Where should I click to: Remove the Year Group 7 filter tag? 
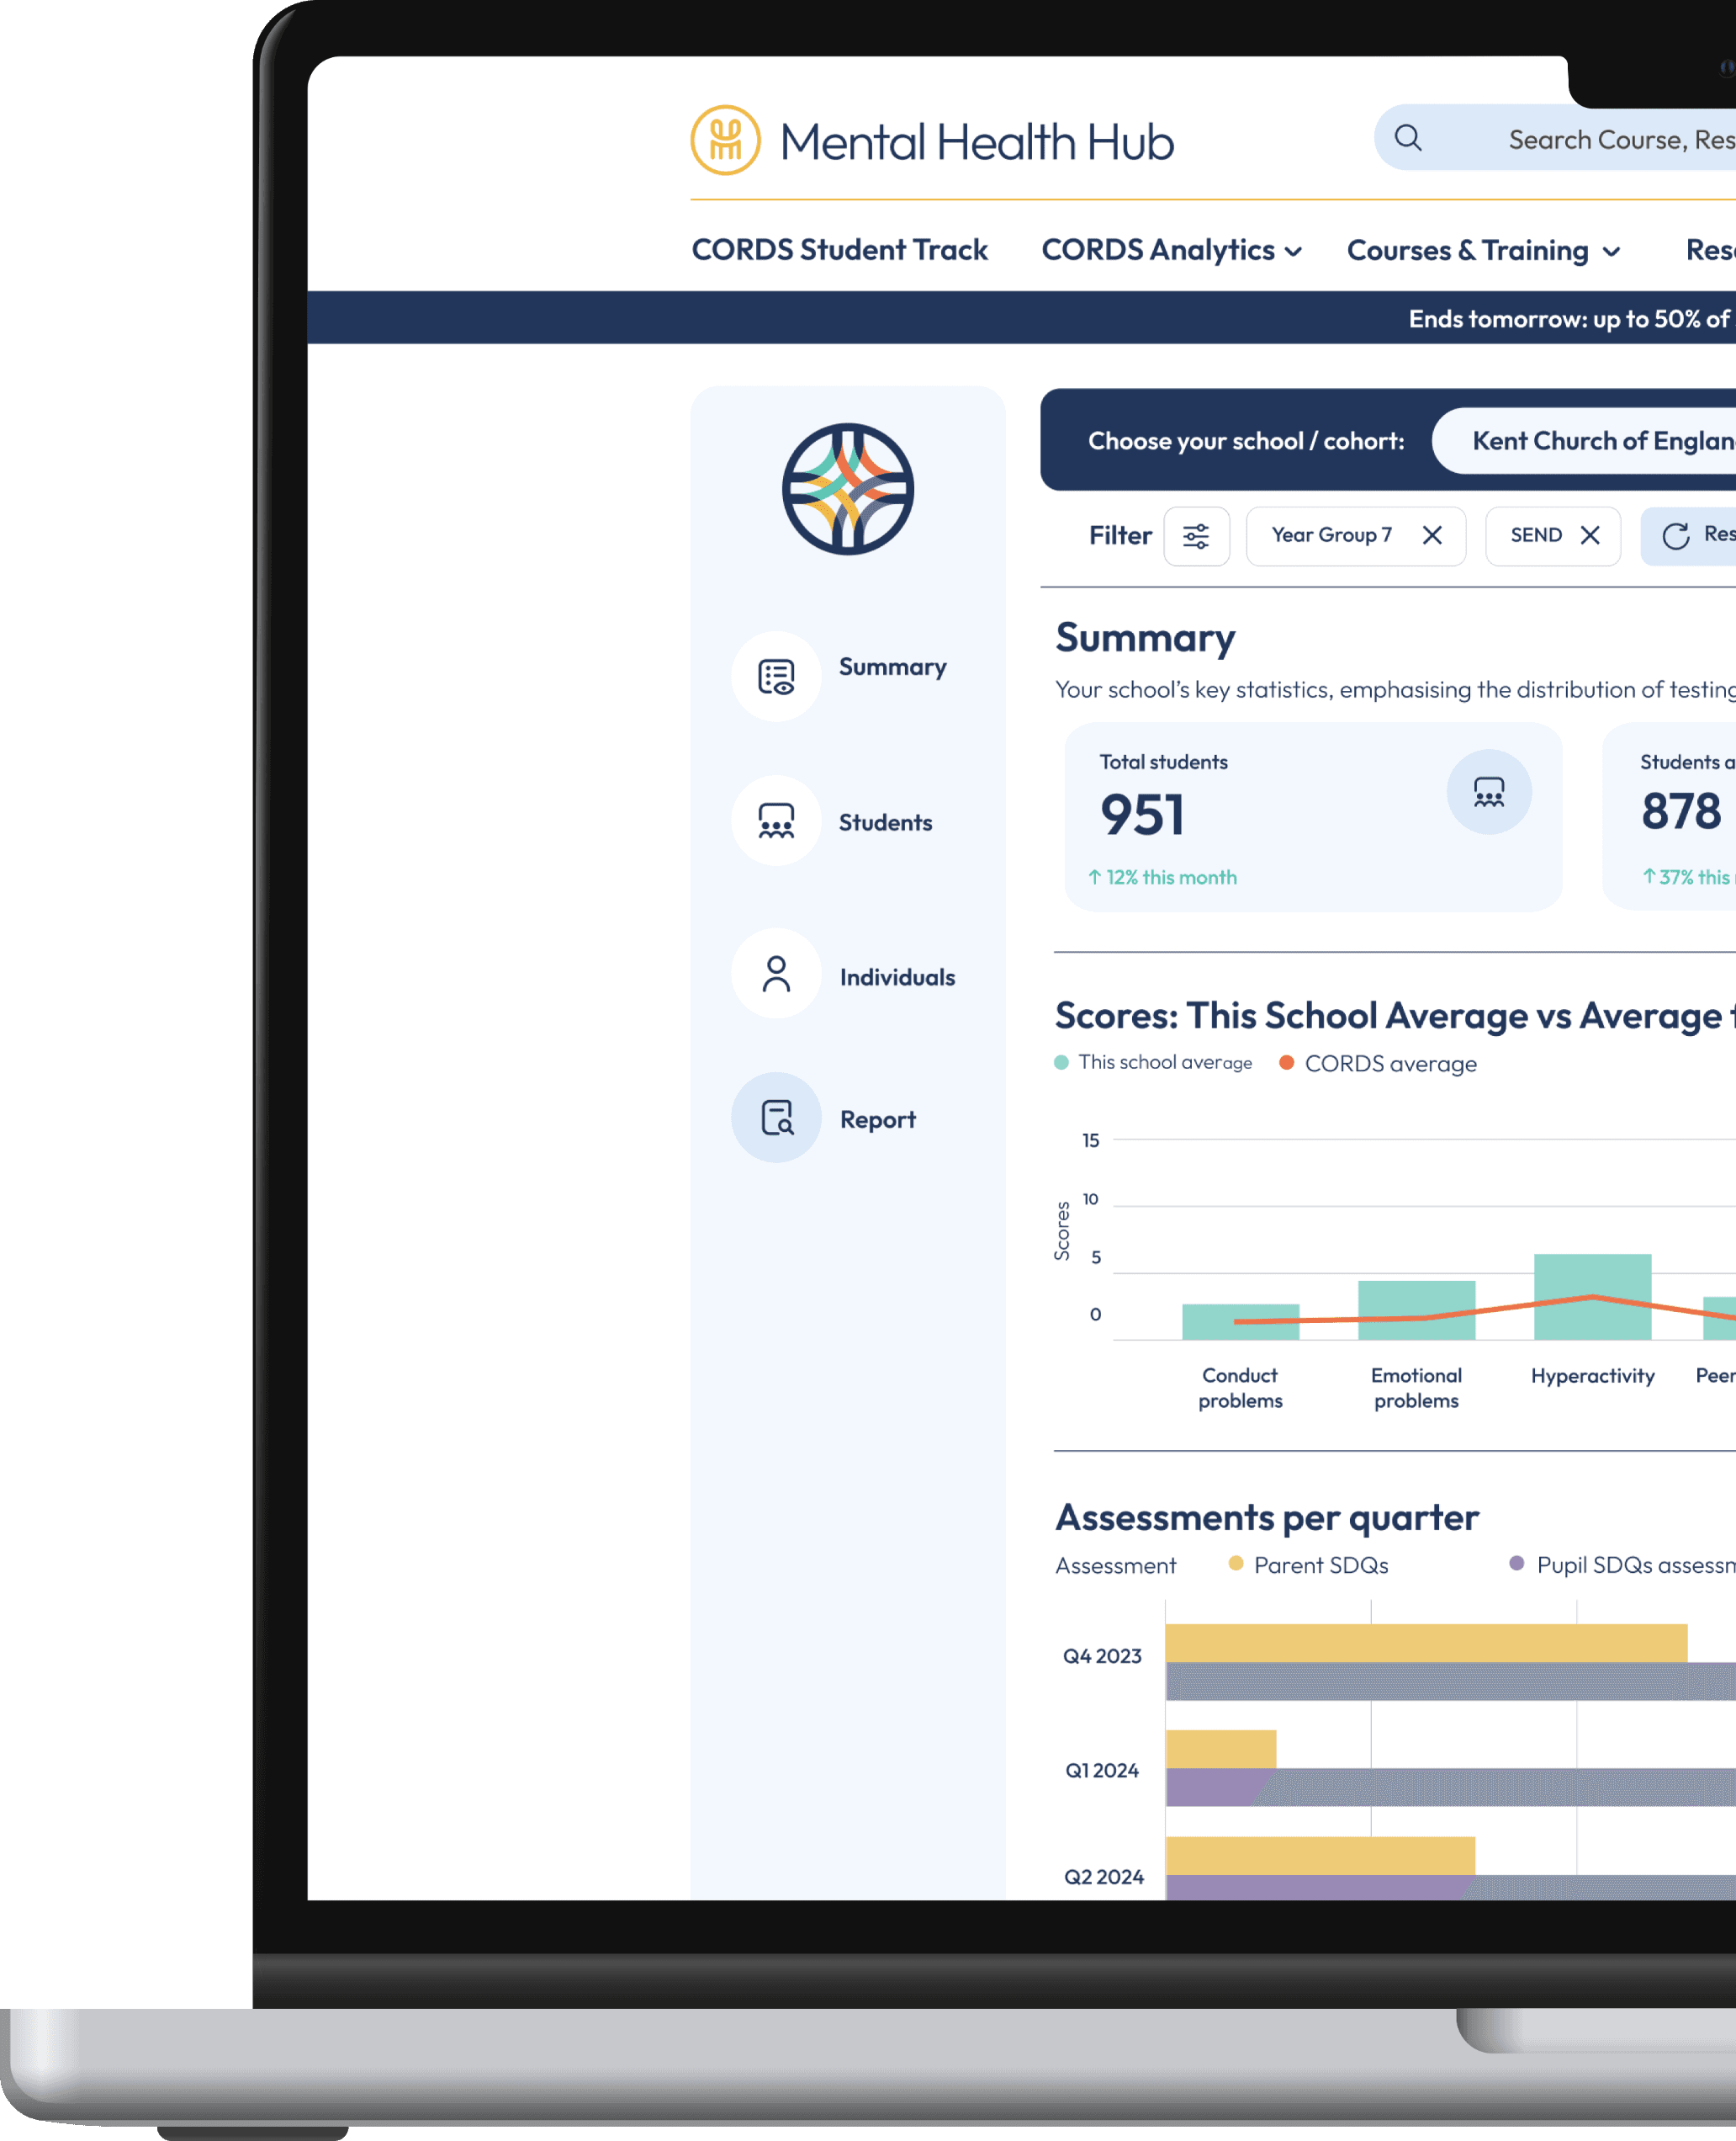(x=1432, y=537)
